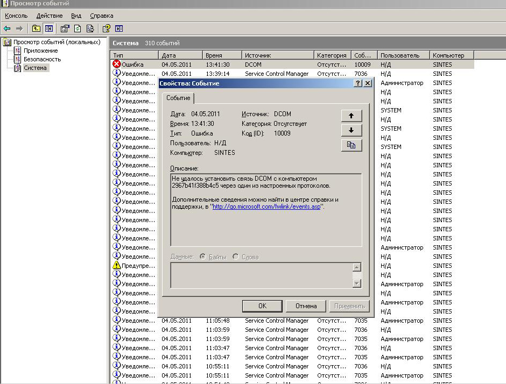Screen dimensions: 506x384
Task: Sort by the Источник column header
Action: point(278,55)
